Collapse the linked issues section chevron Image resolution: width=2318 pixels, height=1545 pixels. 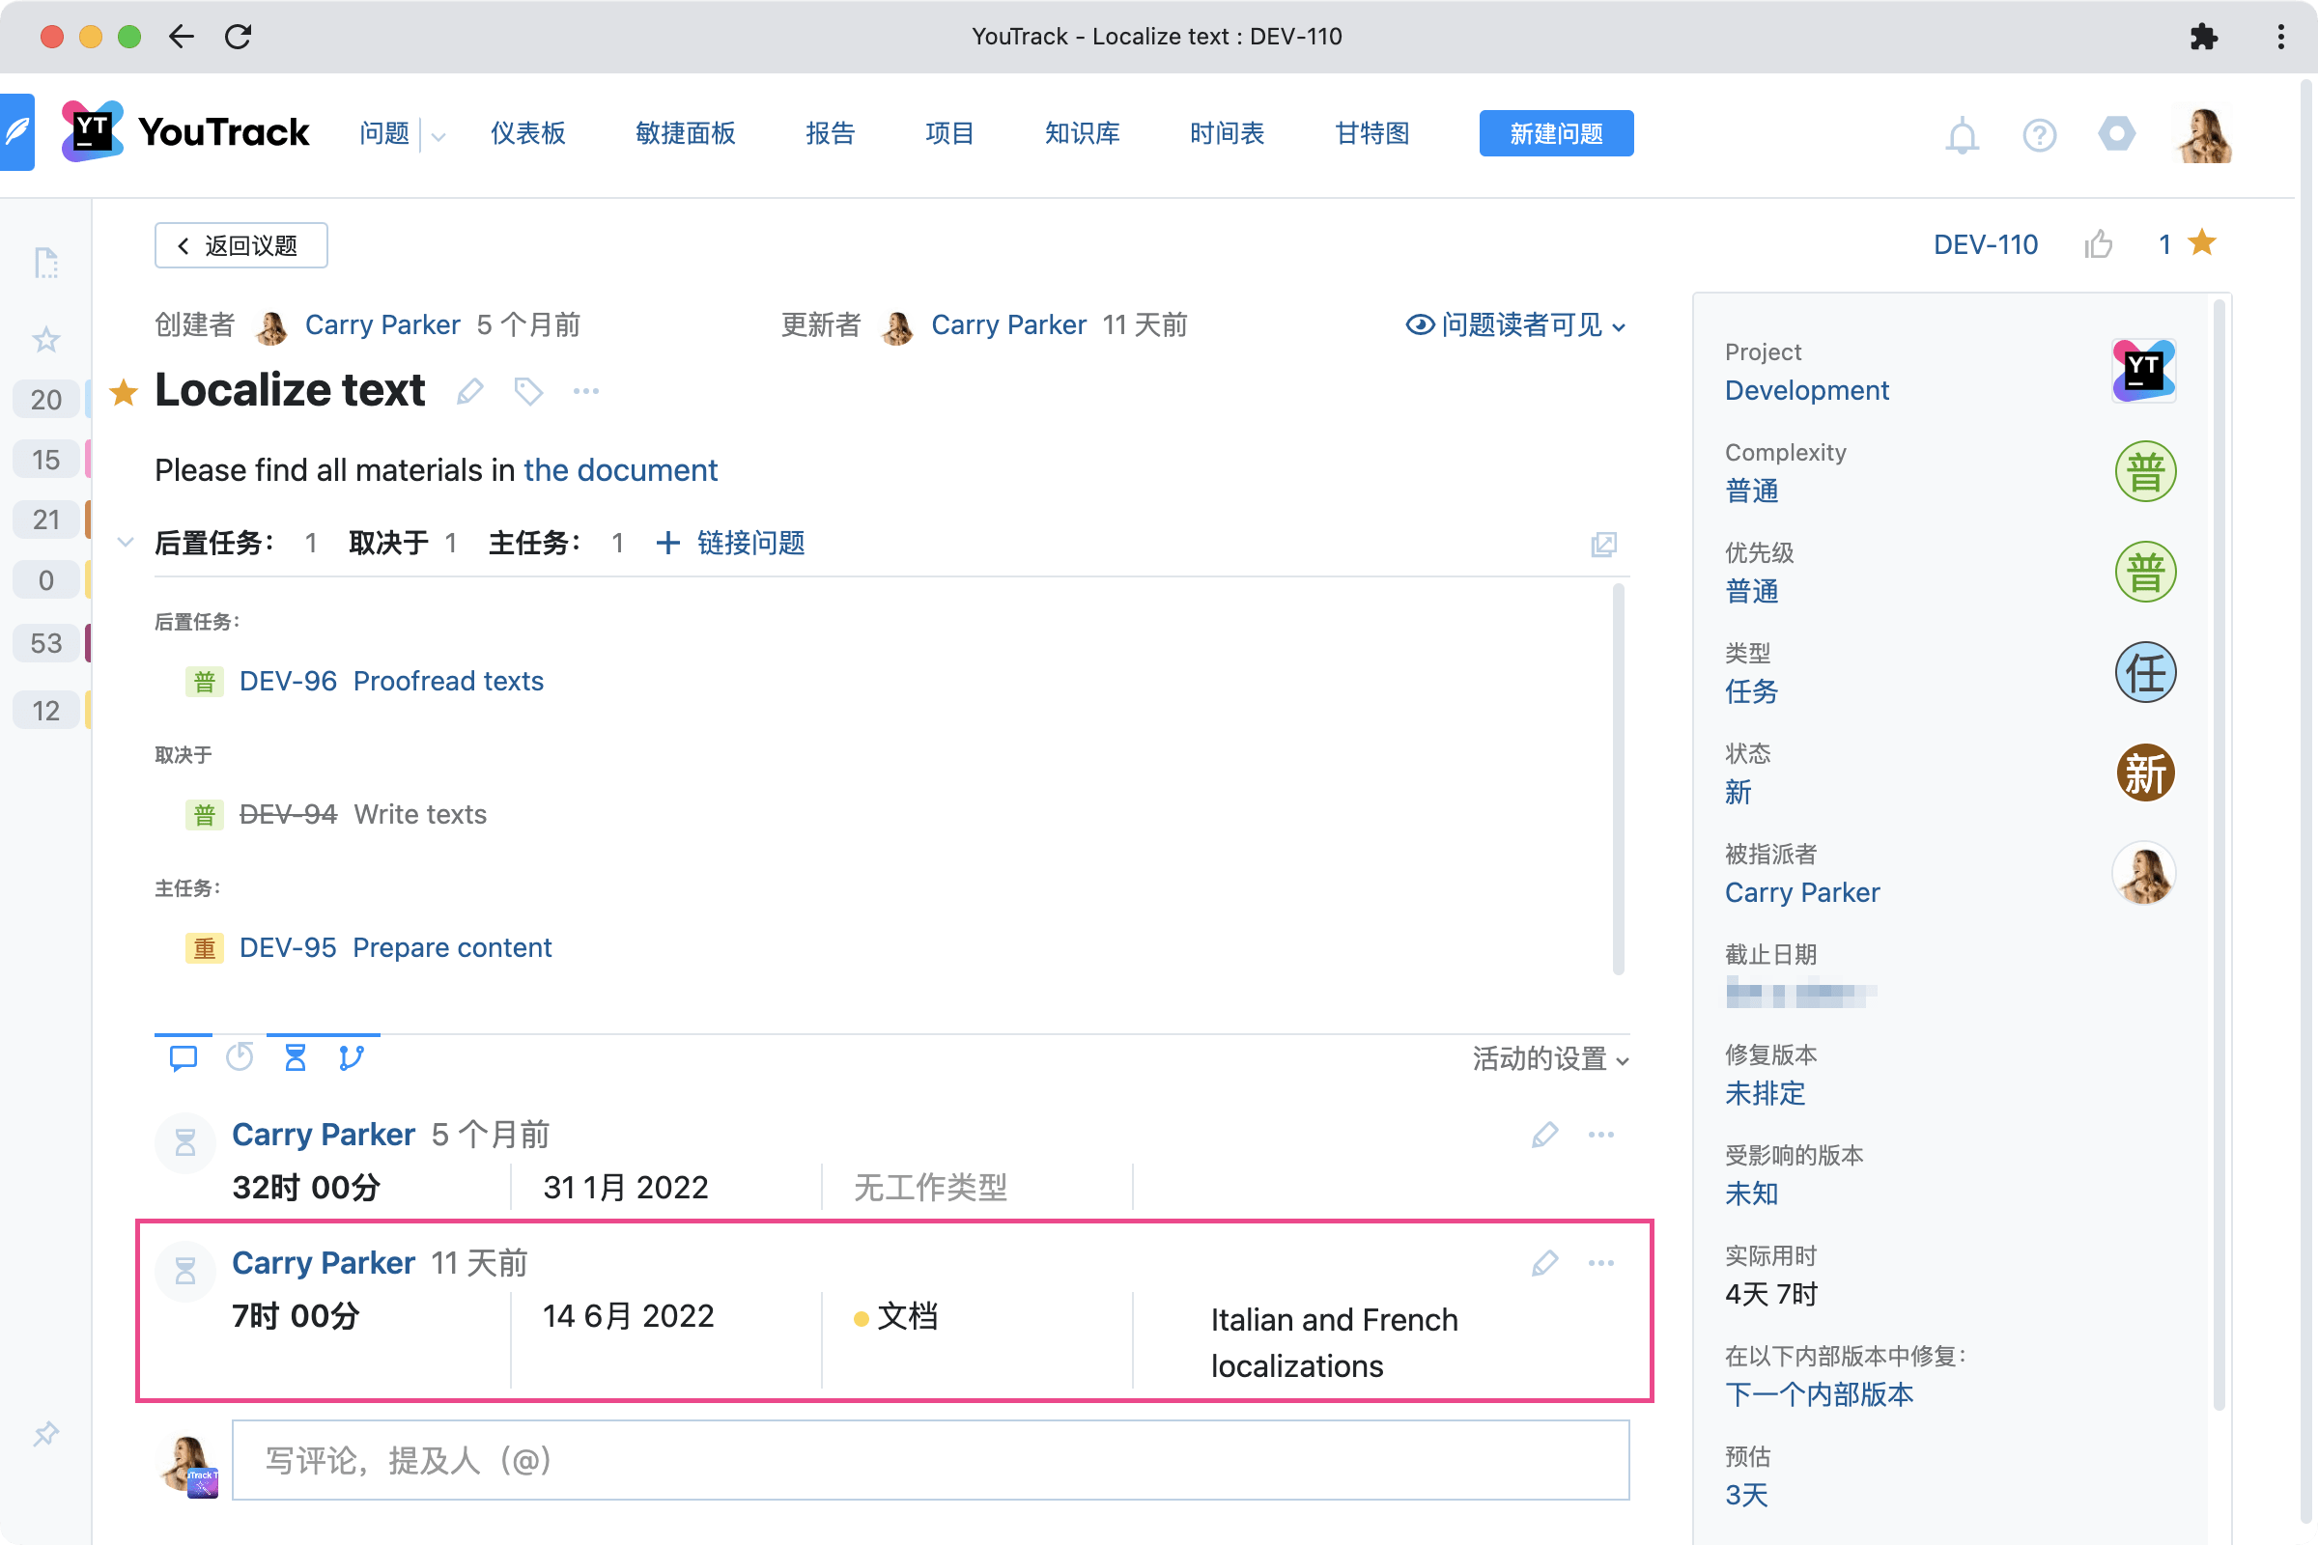point(126,543)
